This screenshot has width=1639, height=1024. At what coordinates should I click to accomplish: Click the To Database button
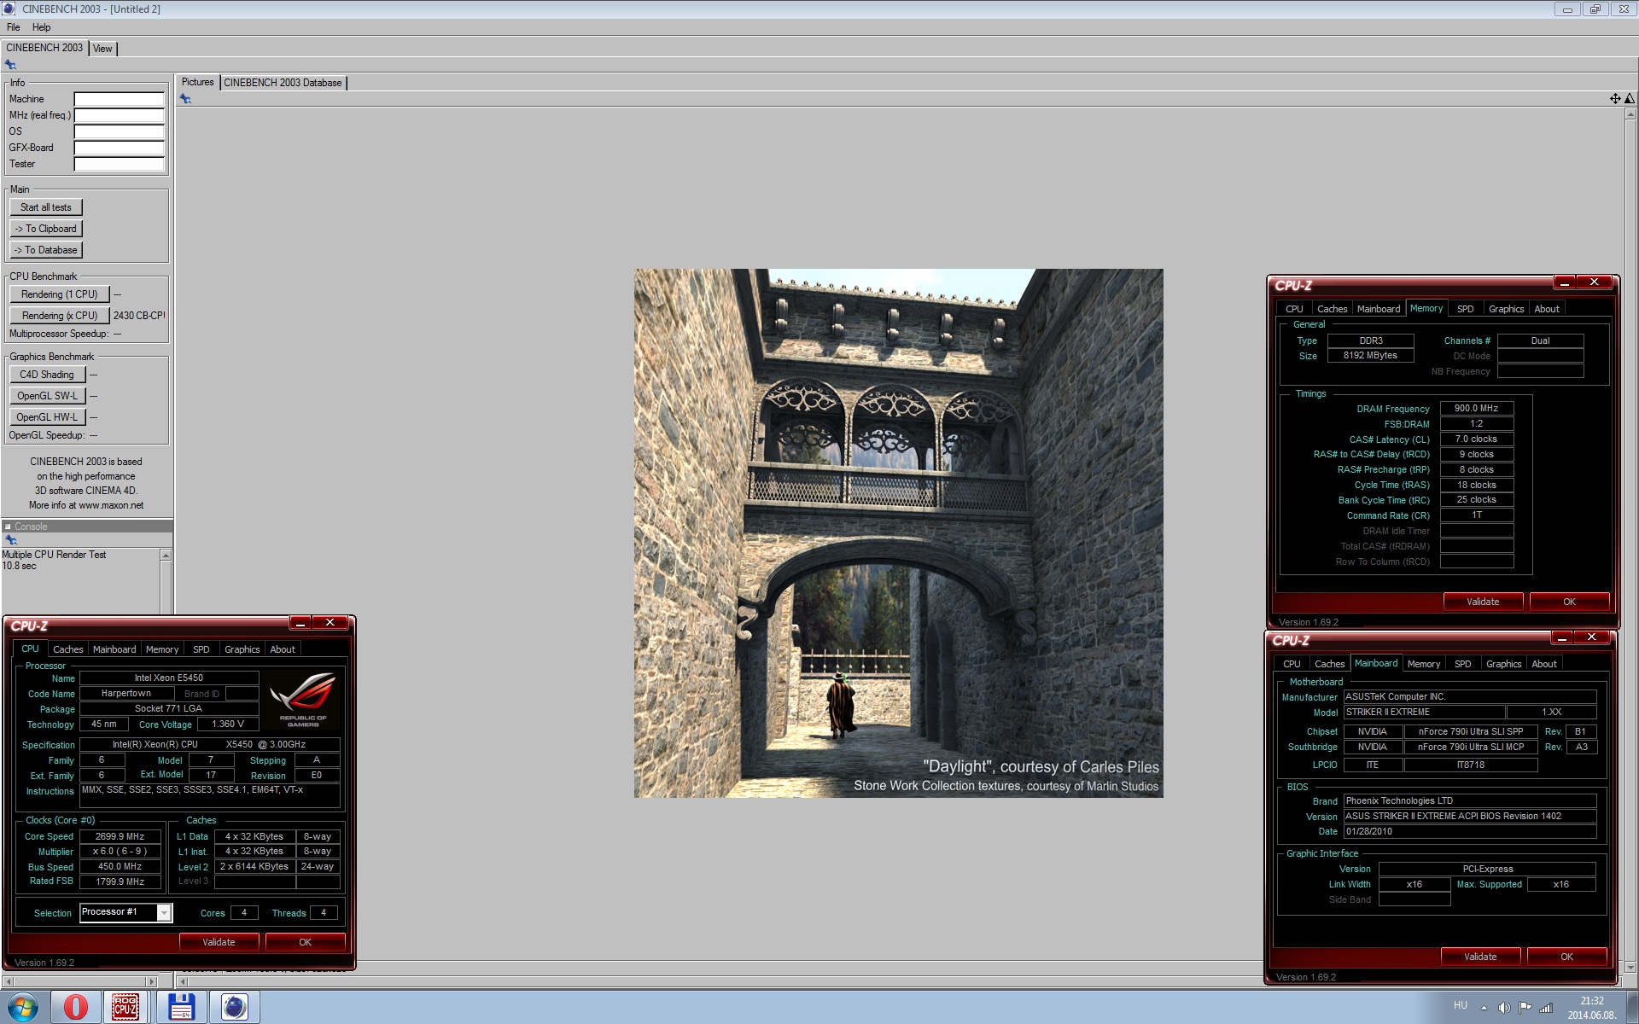[x=46, y=250]
